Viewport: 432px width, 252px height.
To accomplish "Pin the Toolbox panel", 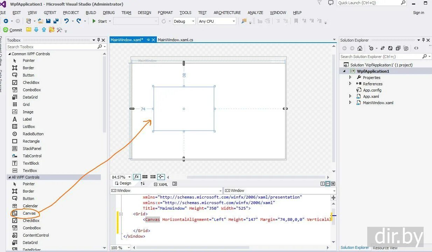I will (99, 40).
